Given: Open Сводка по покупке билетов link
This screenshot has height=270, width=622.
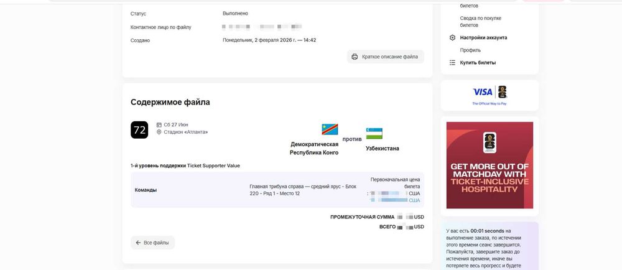Looking at the screenshot, I should [480, 22].
